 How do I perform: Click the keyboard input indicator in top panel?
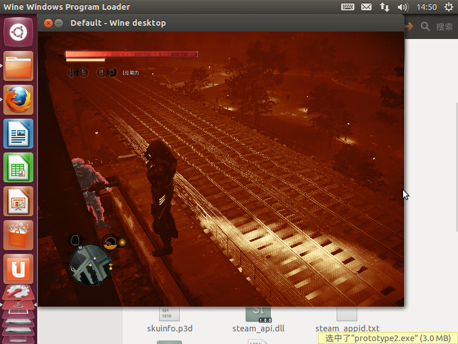(348, 7)
